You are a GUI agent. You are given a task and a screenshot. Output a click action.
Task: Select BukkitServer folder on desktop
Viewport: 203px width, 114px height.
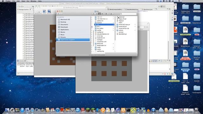(197, 20)
